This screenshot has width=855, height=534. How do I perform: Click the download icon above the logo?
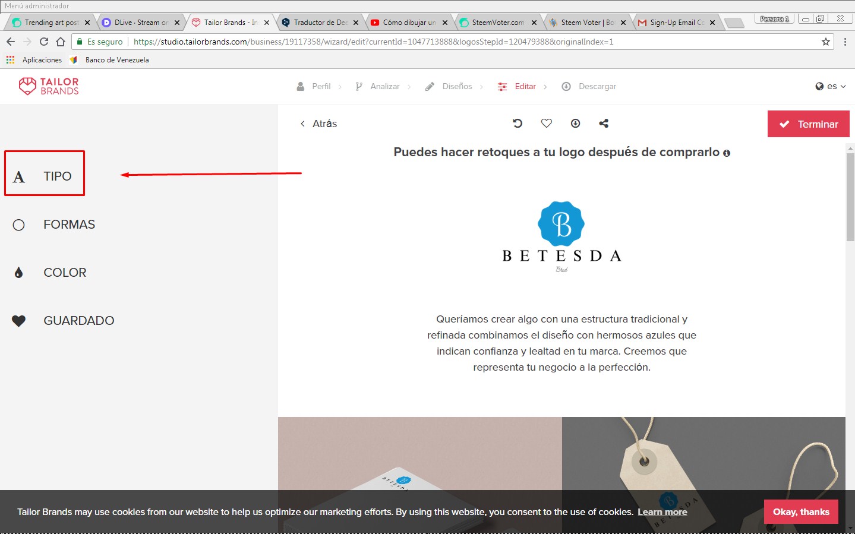[x=575, y=123]
